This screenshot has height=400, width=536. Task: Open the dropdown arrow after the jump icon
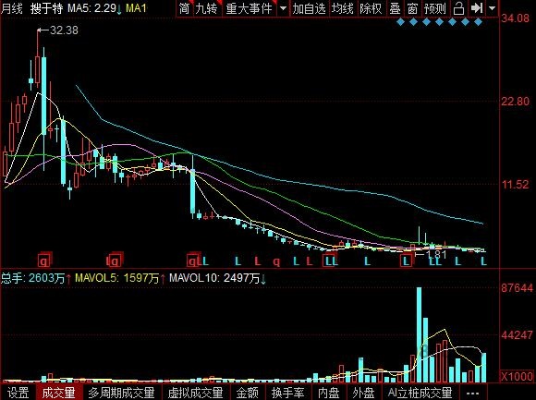coord(492,8)
